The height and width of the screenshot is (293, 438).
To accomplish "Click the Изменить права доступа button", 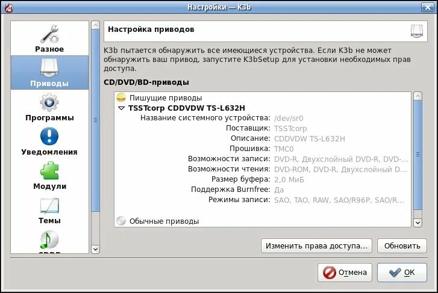I will (x=316, y=246).
